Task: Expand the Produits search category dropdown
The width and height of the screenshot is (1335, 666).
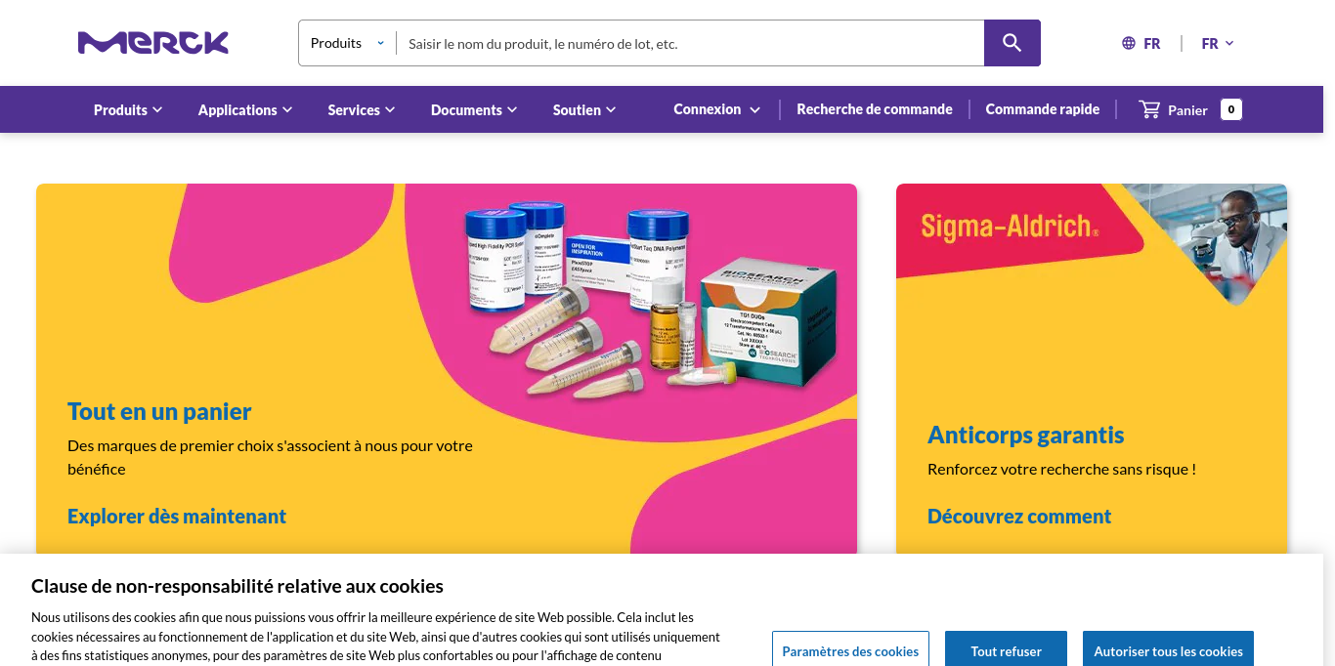Action: [x=347, y=43]
